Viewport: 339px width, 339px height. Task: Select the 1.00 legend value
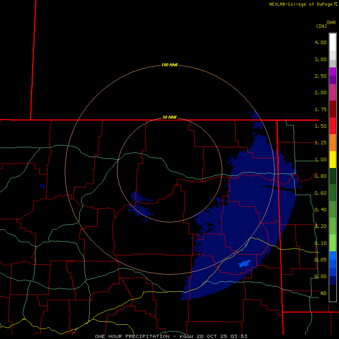tap(321, 160)
